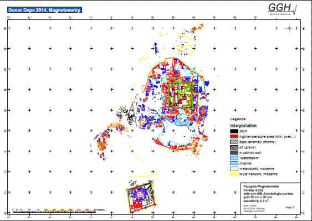Click the GGH company logo
The height and width of the screenshot is (221, 312).
[x=282, y=9]
